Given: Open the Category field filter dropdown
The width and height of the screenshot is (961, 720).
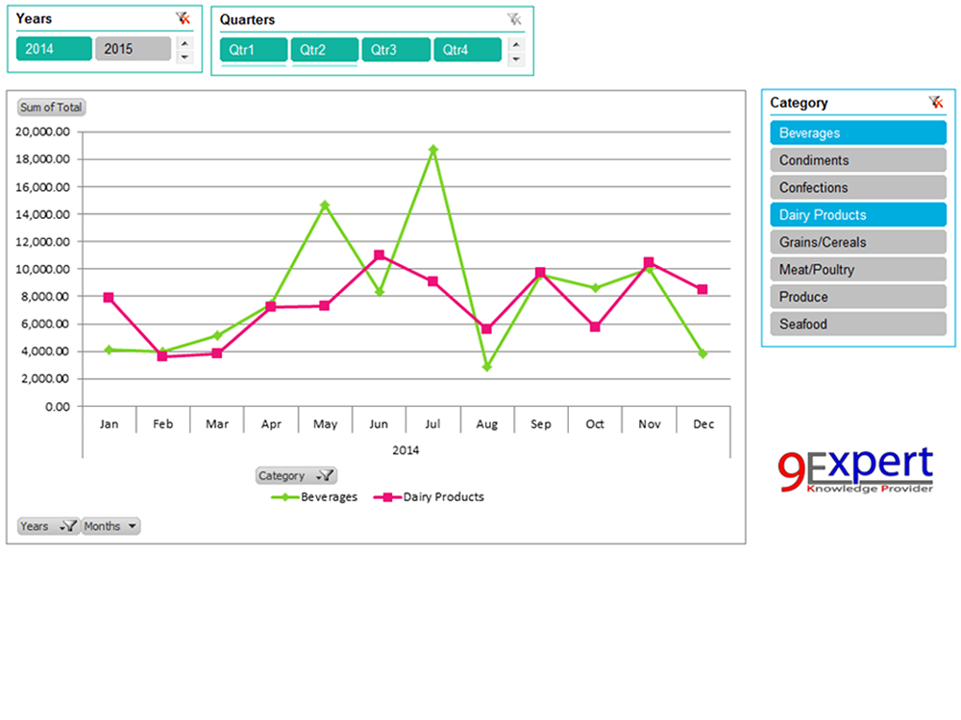Looking at the screenshot, I should point(325,476).
